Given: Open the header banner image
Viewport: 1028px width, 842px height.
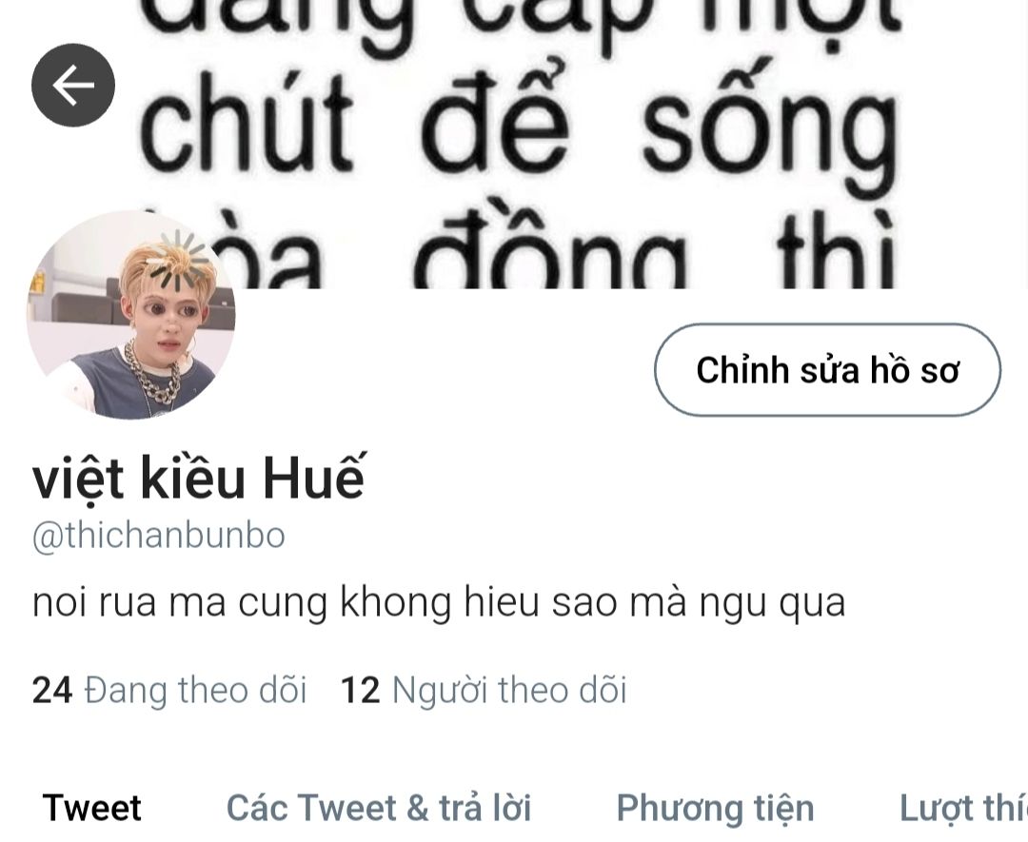Looking at the screenshot, I should coord(514,145).
